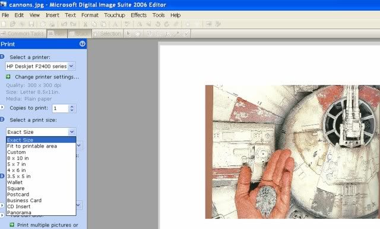
Task: Click dropdown arrow partly hidden behind size list
Action: tap(79, 146)
